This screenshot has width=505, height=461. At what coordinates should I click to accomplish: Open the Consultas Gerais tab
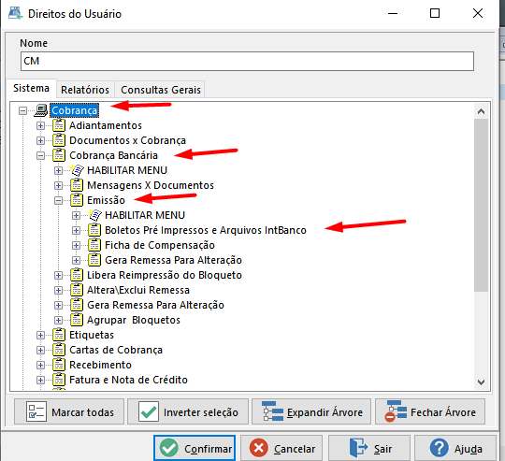[161, 90]
